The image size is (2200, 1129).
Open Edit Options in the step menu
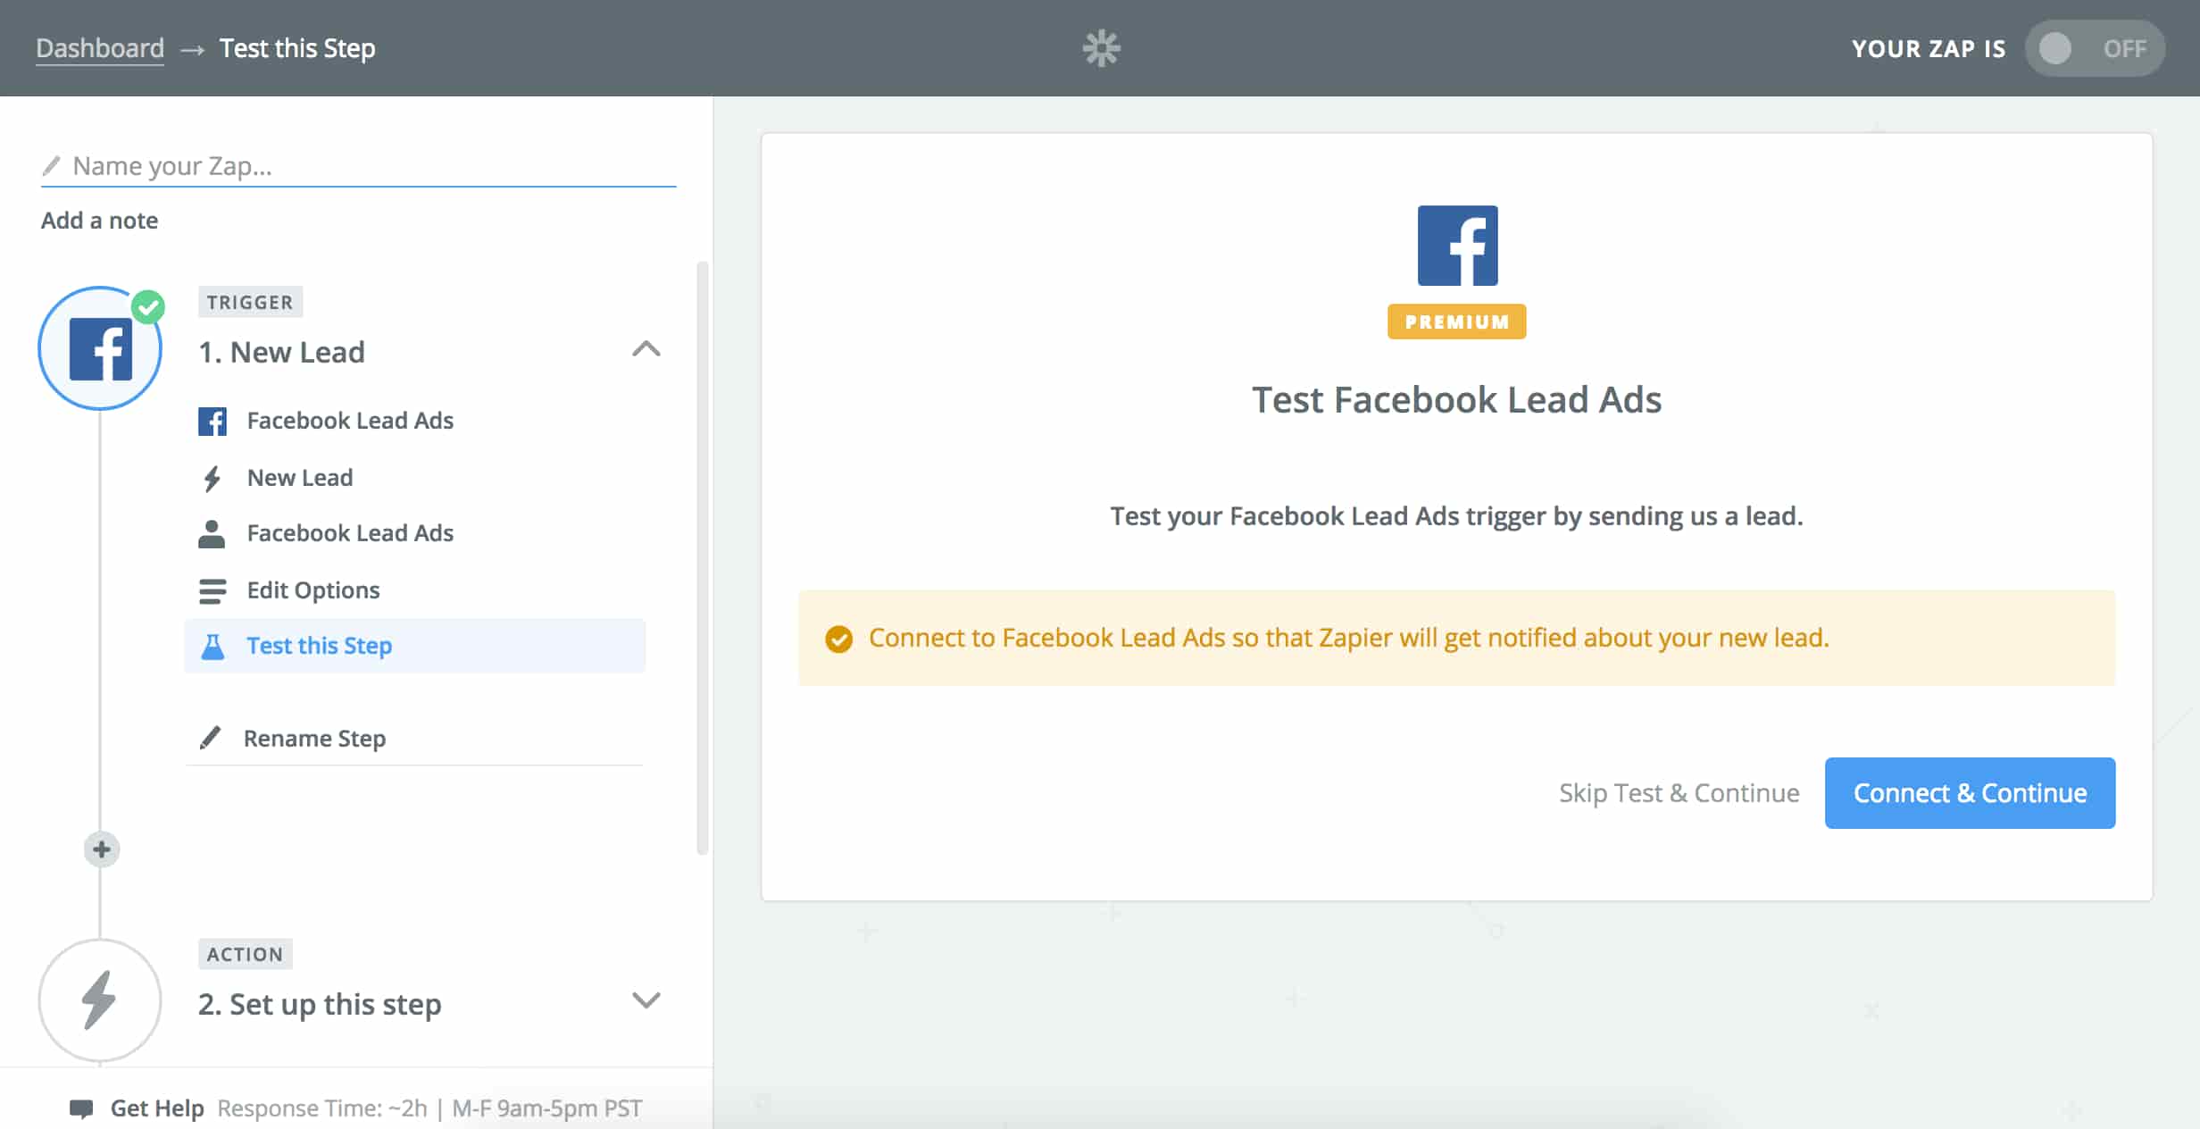[415, 590]
